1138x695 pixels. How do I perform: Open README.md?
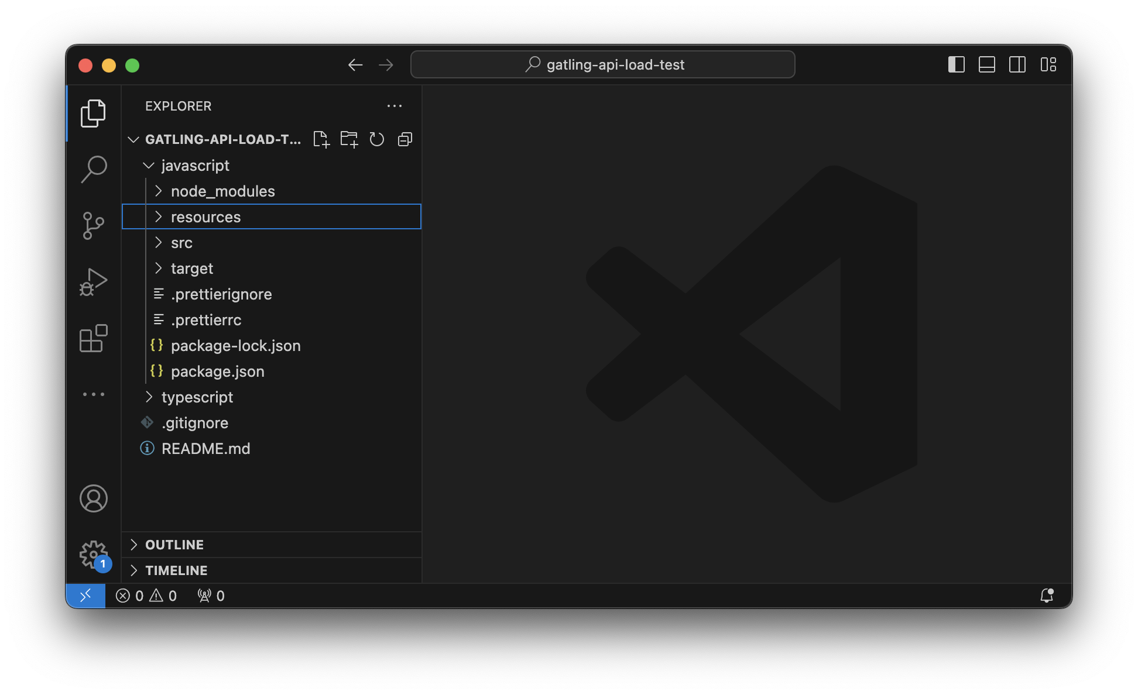coord(272,449)
